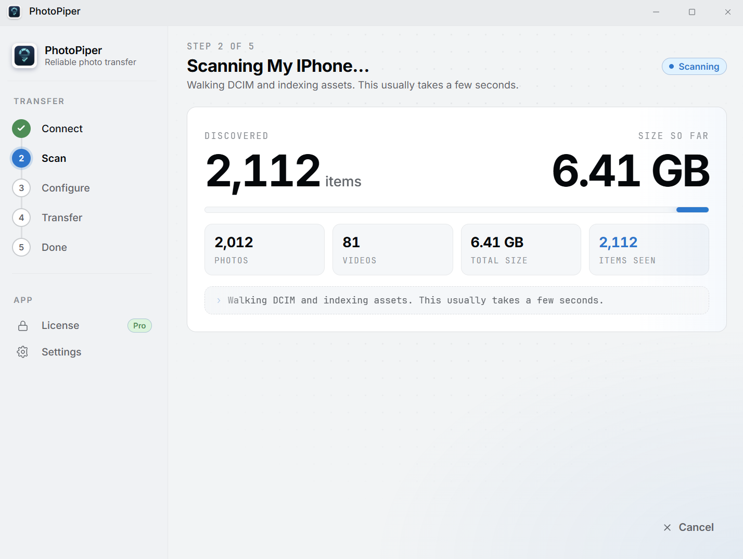Click the PhotoPiper title bar app icon
This screenshot has width=743, height=559.
click(15, 11)
